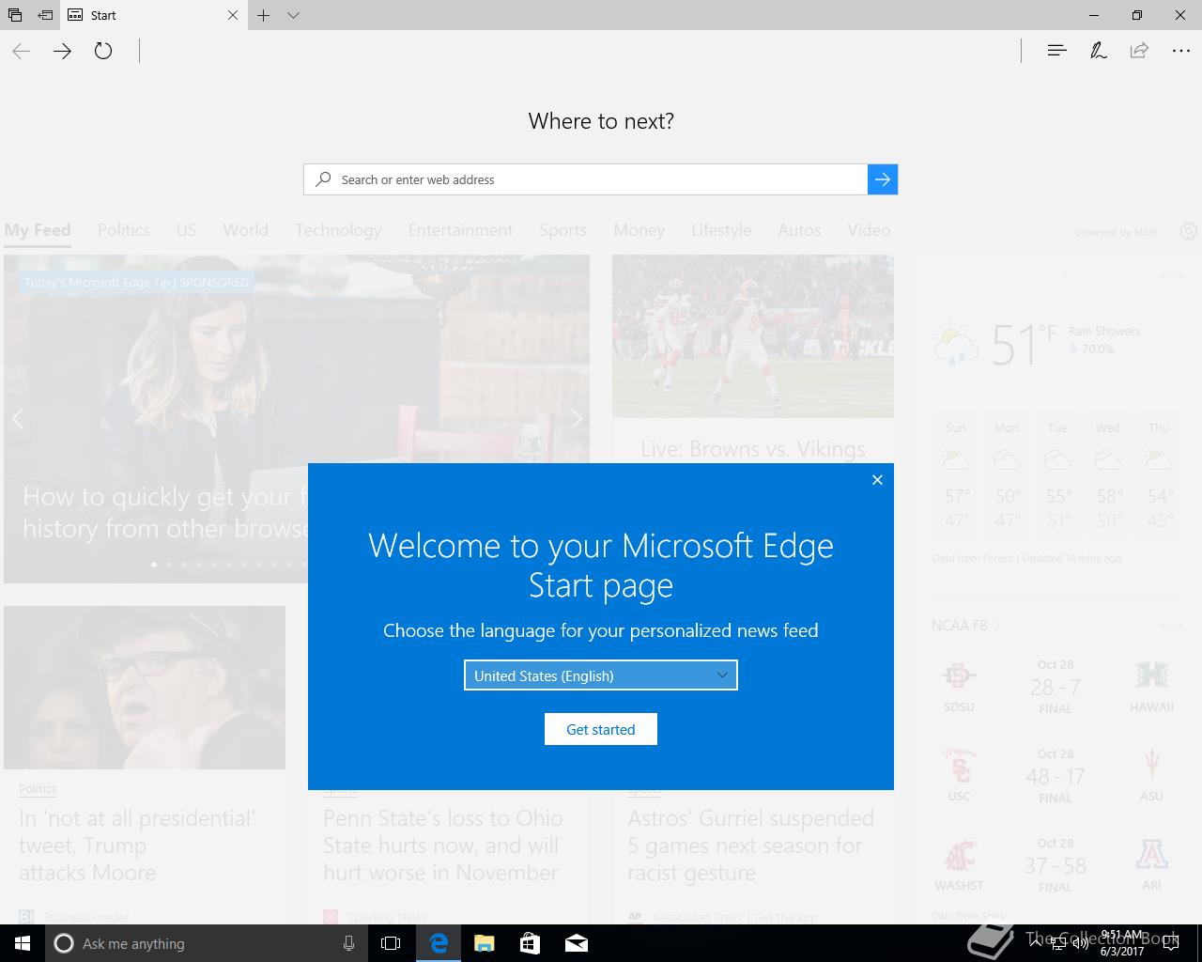Open the Moore article photo thumbnail
Screen dimensions: 1202x962
(145, 688)
